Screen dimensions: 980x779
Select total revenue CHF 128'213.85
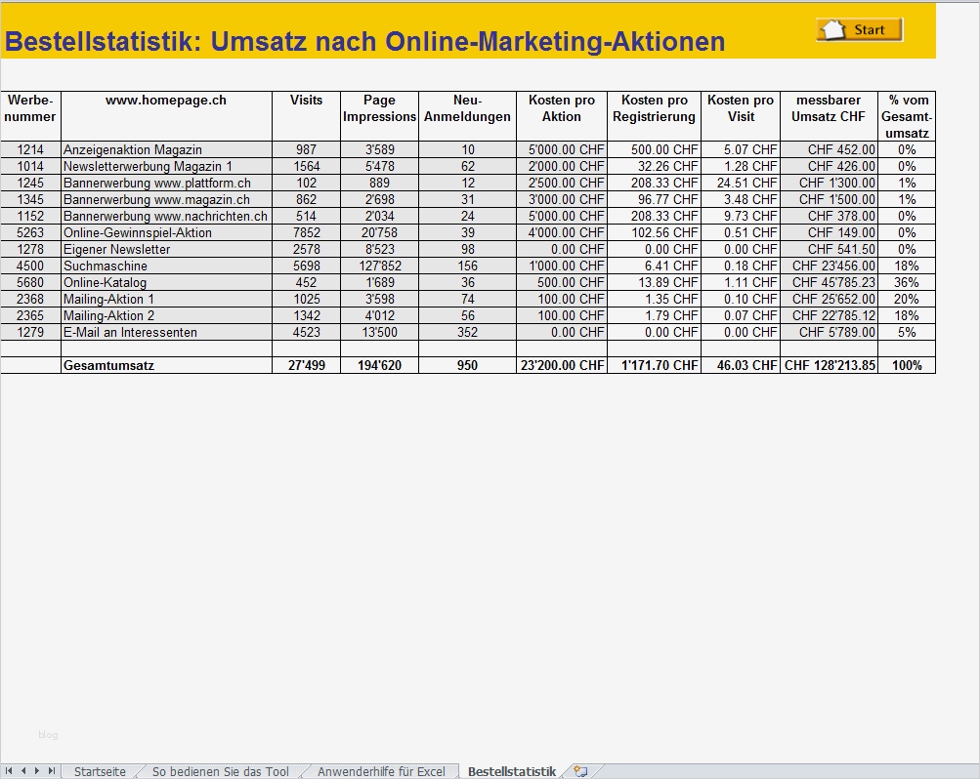tap(829, 365)
